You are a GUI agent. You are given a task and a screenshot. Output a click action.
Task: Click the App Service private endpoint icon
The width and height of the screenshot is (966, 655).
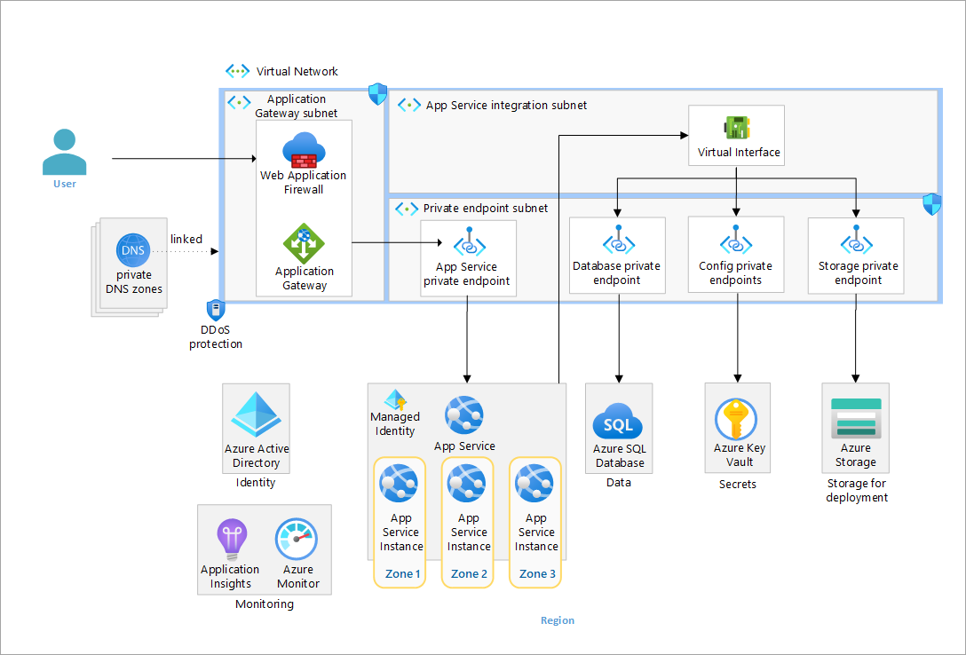click(470, 242)
